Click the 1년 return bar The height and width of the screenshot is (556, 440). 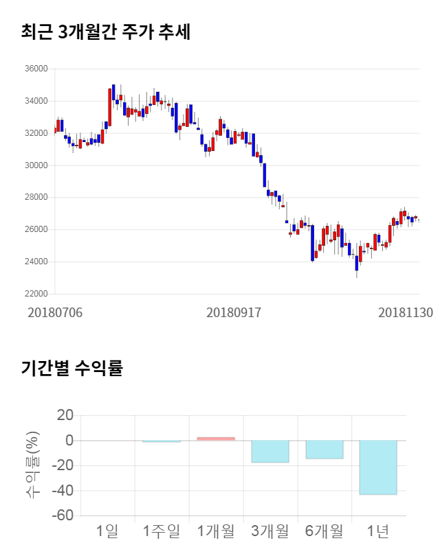tap(378, 467)
